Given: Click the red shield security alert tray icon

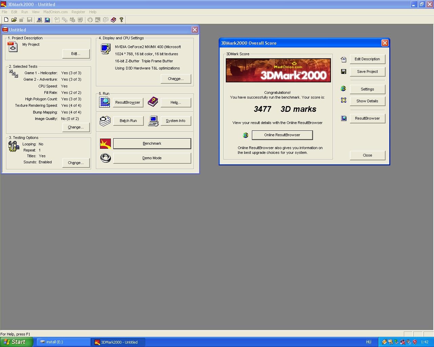Looking at the screenshot, I should pos(414,342).
